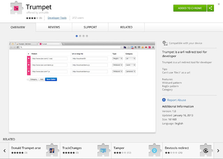
Task: Show the third screenshot carousel dot
Action: pyautogui.click(x=84, y=36)
